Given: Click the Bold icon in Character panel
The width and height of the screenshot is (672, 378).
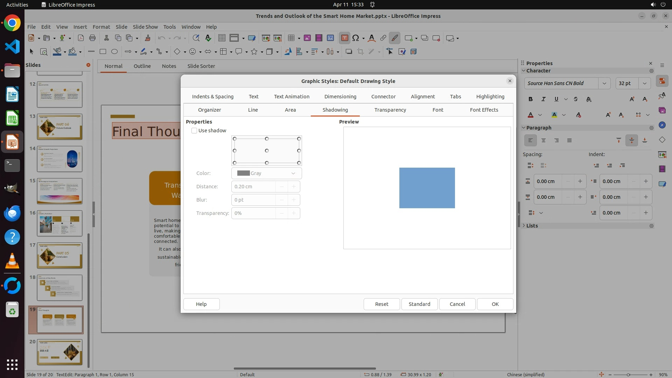Looking at the screenshot, I should click(531, 99).
